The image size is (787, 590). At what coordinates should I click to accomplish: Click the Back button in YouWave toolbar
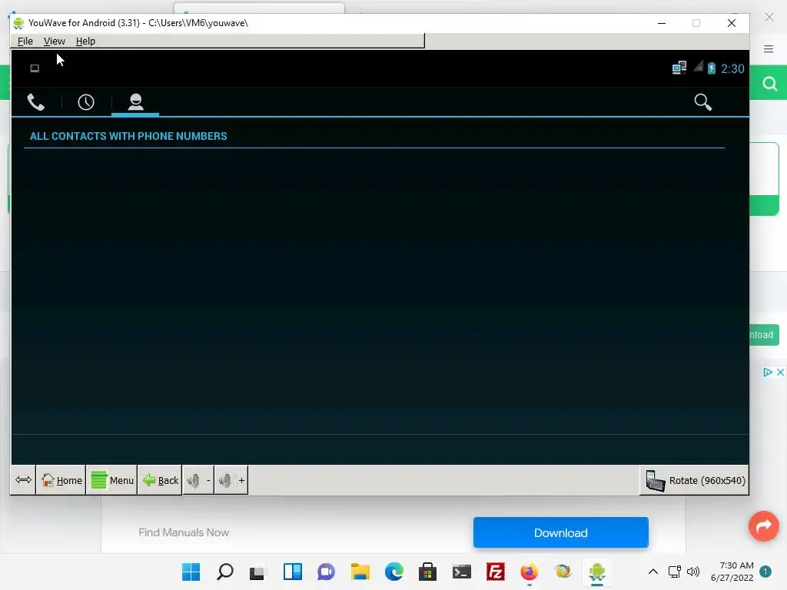160,480
